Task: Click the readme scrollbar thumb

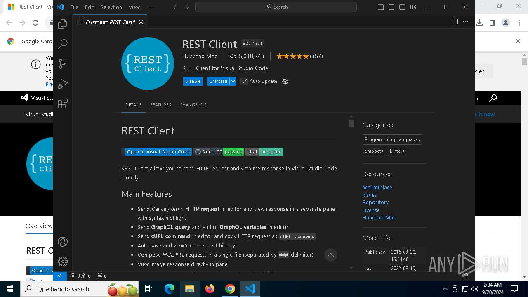Action: tap(351, 123)
